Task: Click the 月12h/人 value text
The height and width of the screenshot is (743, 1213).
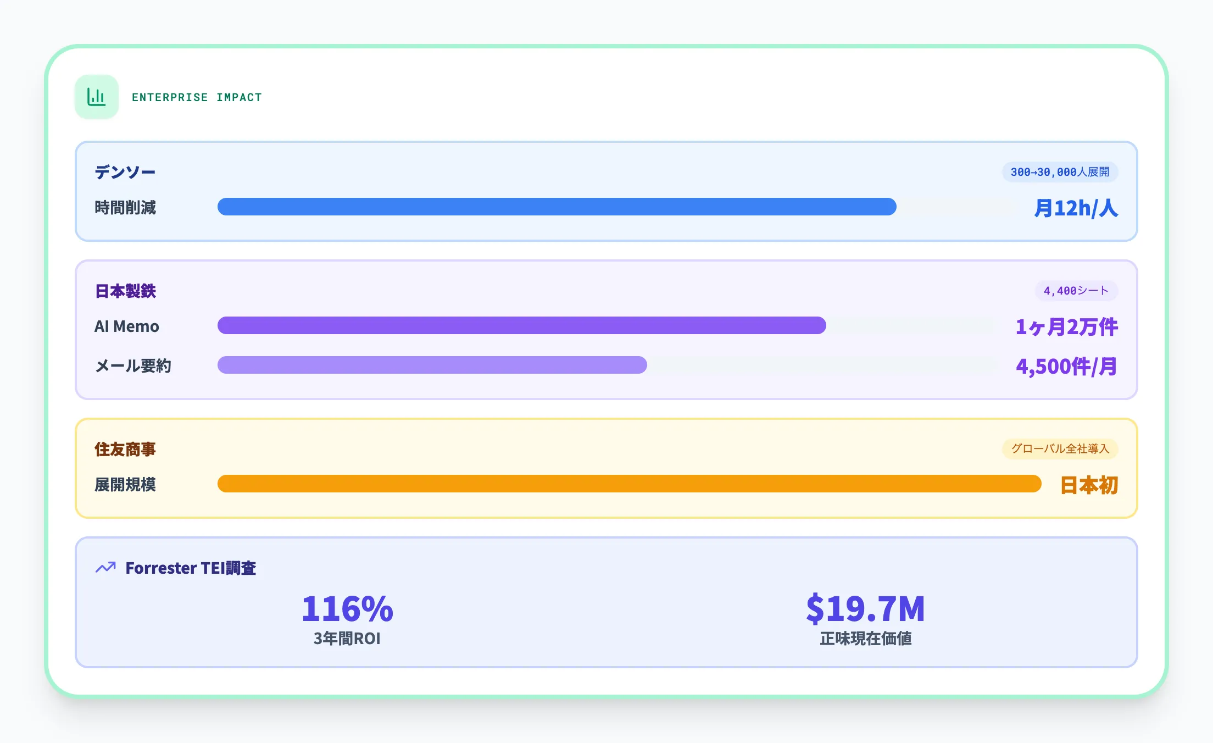Action: coord(1076,208)
